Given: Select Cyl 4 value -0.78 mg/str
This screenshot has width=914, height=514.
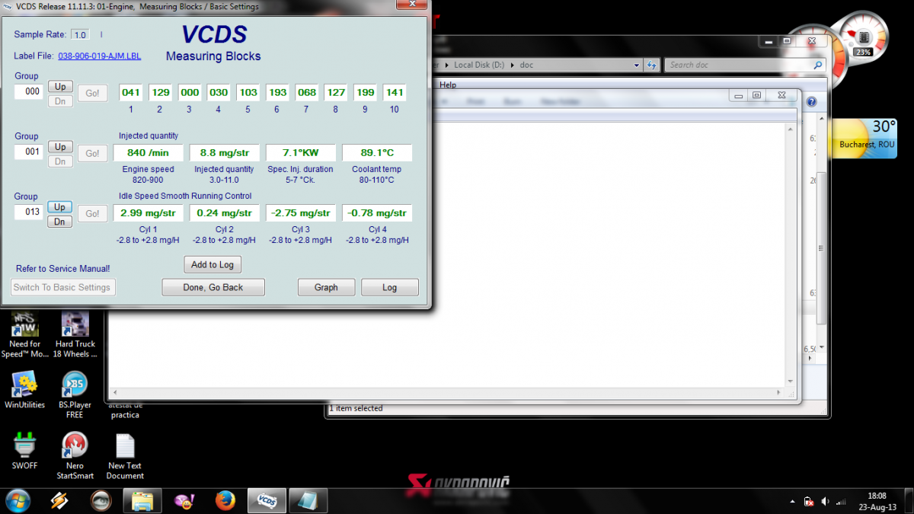Looking at the screenshot, I should (377, 213).
